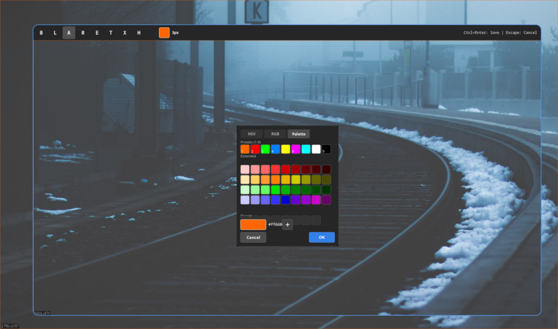Choose the pale cream extended swatch
558x329 pixels.
[x=245, y=180]
